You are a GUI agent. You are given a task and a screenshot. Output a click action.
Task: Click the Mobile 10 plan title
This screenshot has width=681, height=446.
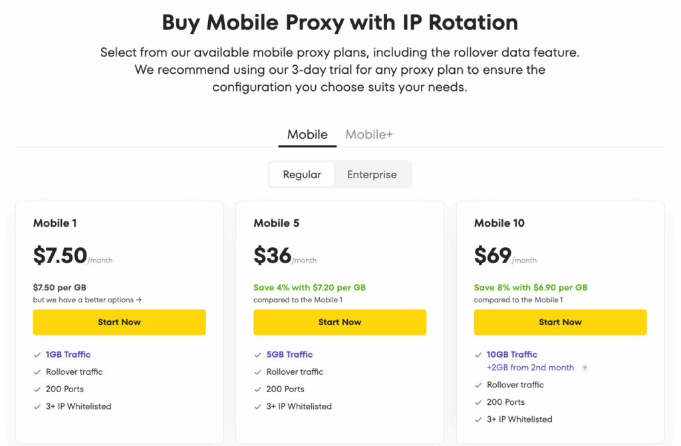pyautogui.click(x=499, y=223)
